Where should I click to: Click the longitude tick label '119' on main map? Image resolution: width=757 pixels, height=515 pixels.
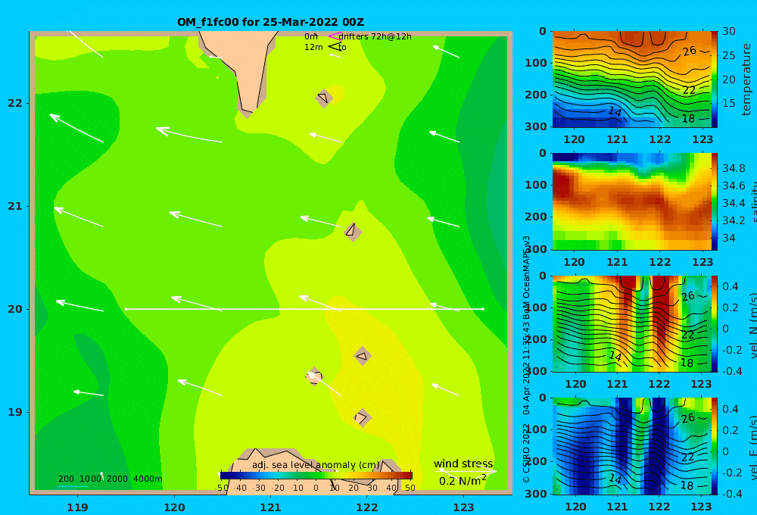[78, 507]
